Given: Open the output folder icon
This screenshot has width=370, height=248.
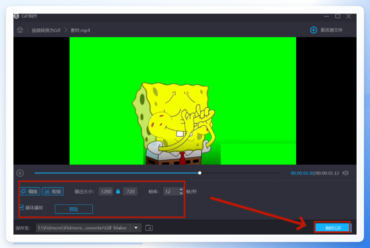Looking at the screenshot, I should (149, 228).
